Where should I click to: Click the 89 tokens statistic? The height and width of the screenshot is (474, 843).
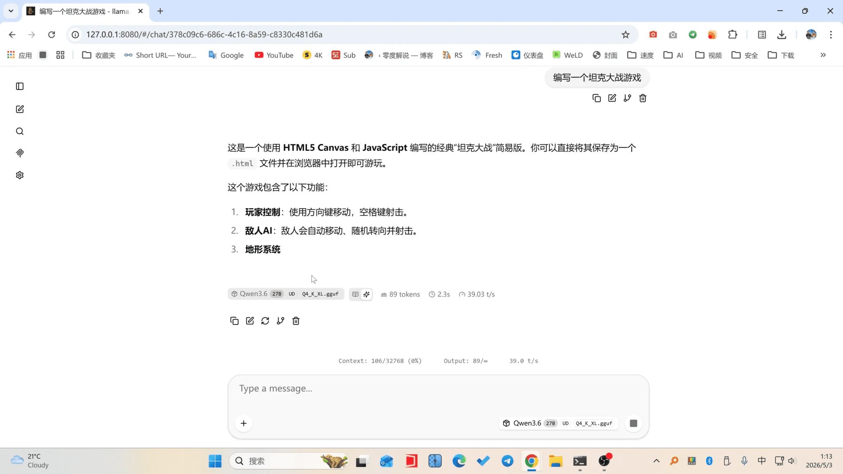pos(400,294)
